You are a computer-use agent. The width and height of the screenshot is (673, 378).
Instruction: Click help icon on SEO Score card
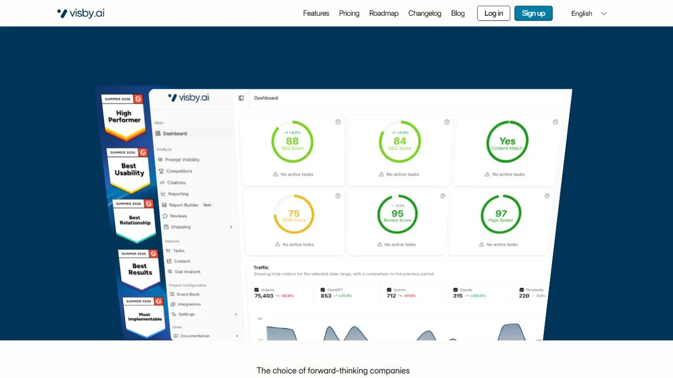(338, 122)
